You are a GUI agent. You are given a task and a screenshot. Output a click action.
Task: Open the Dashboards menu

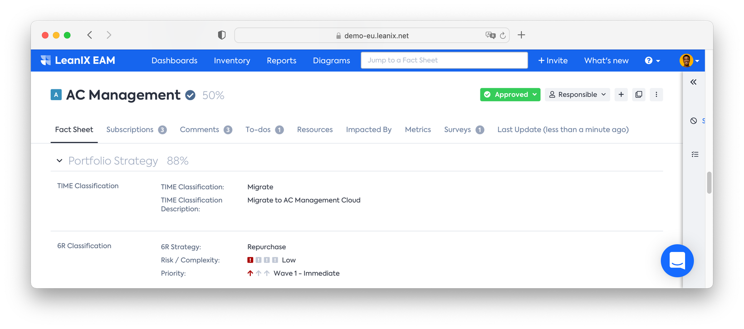(174, 60)
